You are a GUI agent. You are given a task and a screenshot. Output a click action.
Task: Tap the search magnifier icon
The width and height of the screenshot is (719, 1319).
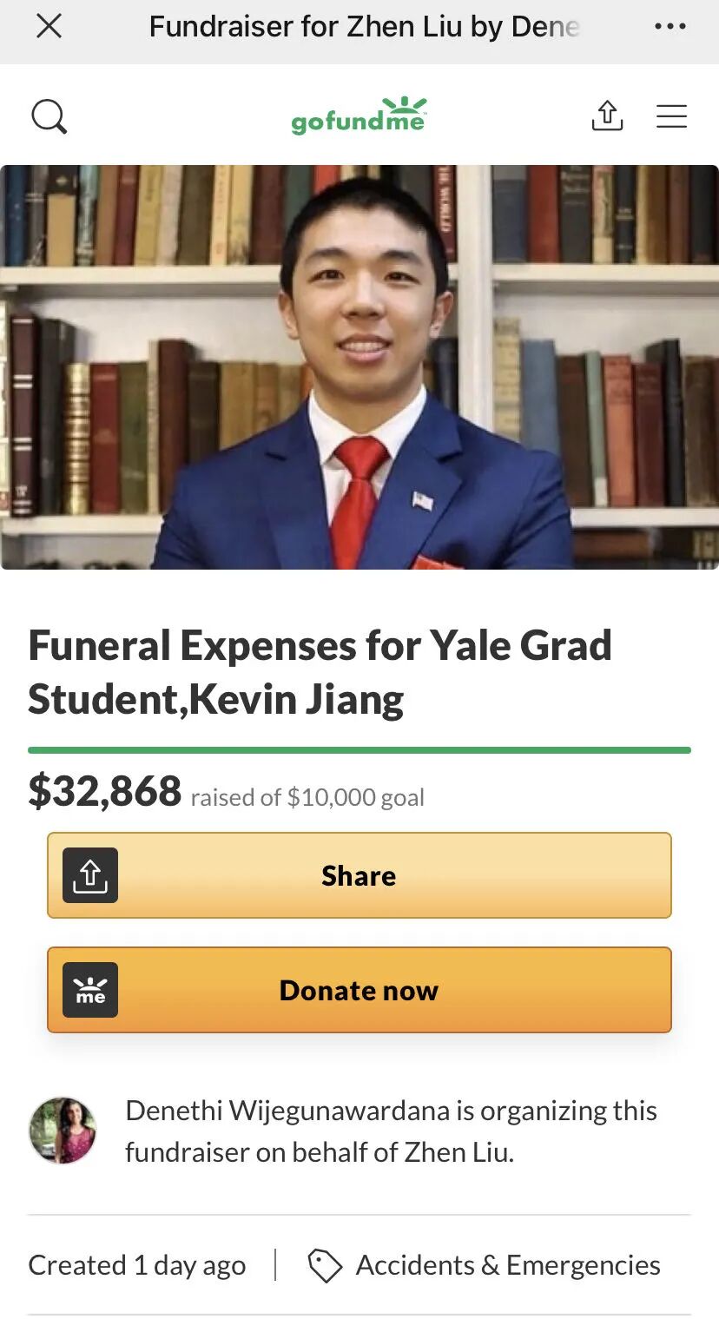tap(49, 116)
